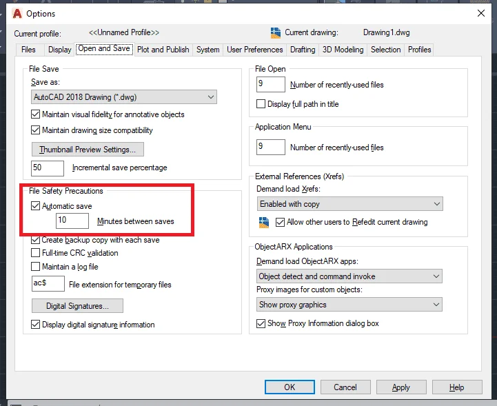
Task: Click the drawing icon beside Current drawing
Action: (x=276, y=33)
